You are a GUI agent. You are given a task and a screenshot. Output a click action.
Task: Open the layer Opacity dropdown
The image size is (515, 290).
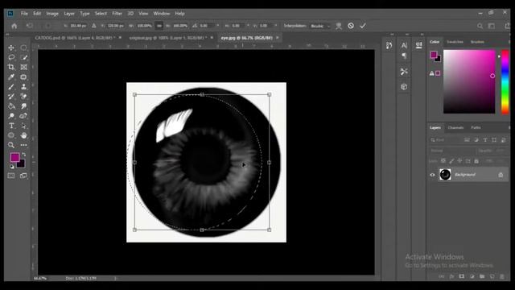coord(500,151)
